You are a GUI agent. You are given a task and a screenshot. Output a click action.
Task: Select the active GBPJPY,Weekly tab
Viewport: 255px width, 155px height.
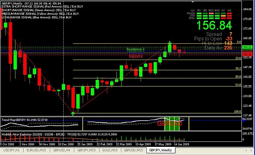(160, 150)
